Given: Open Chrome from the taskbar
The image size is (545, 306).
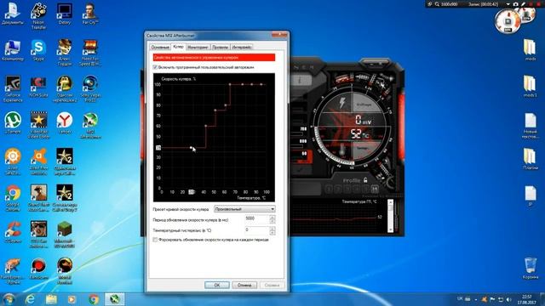Looking at the screenshot, I should [x=93, y=299].
